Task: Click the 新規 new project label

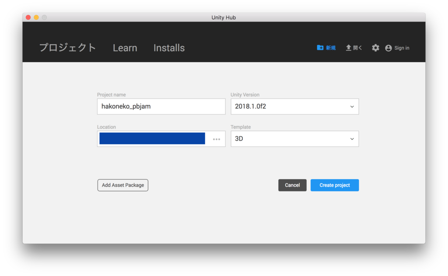Action: [x=331, y=48]
